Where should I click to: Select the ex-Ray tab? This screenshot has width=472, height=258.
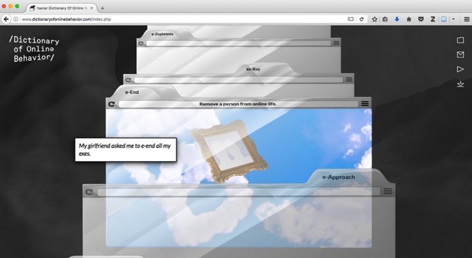click(253, 69)
